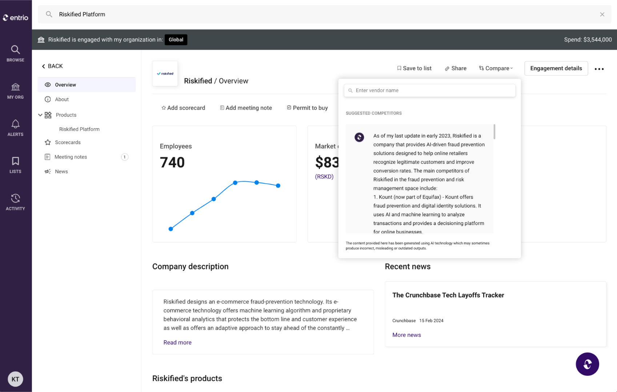
Task: Open Meeting notes in side navigation
Action: (71, 157)
